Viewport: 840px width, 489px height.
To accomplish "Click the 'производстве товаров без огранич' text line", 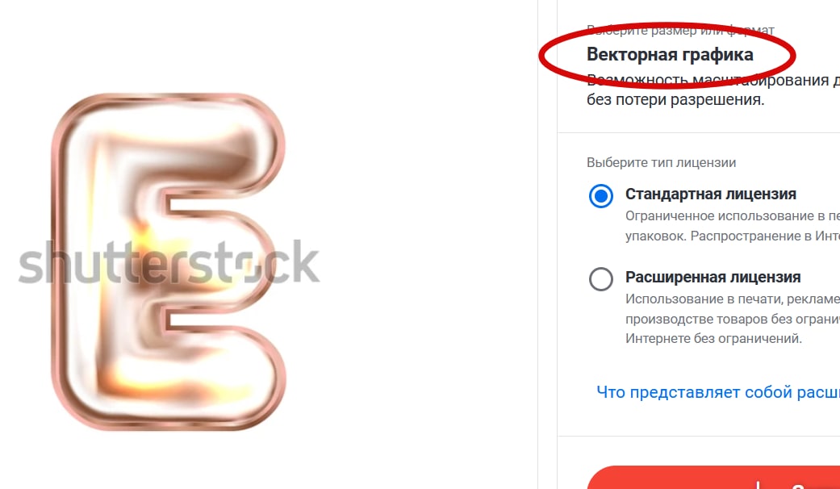I will 733,319.
